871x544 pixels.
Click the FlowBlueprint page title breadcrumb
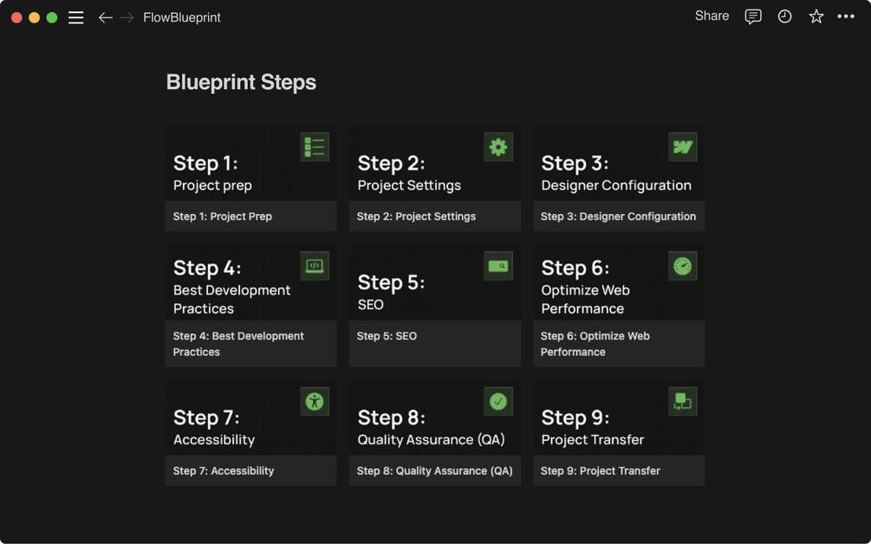pyautogui.click(x=182, y=17)
